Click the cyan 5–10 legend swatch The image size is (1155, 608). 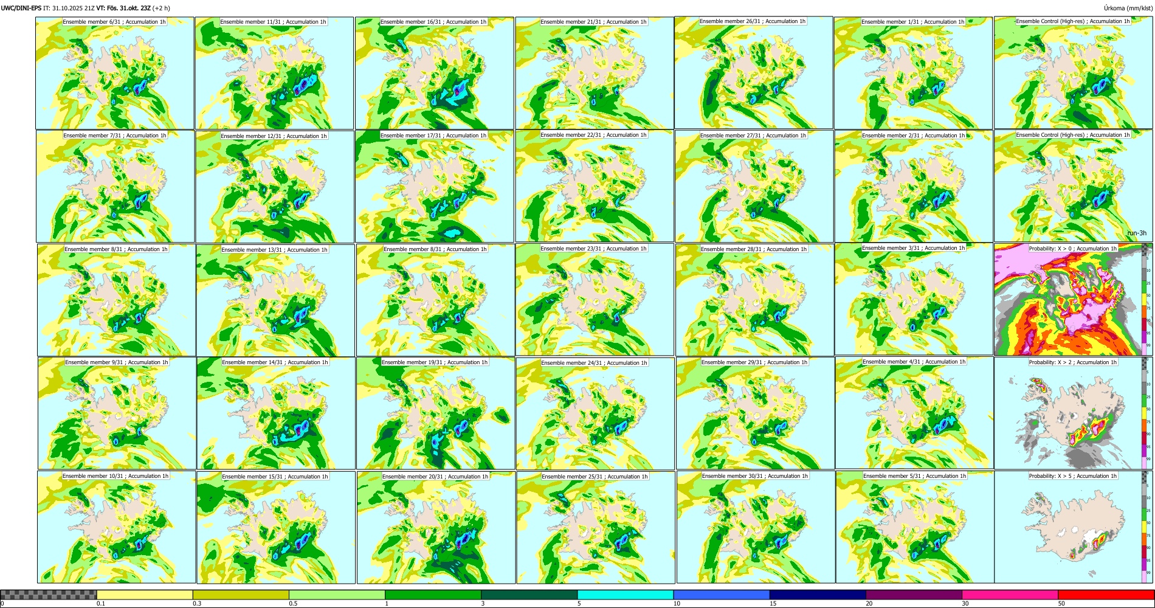click(626, 595)
